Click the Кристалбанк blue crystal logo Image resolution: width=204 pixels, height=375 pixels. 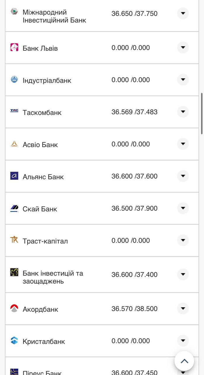pos(14,340)
